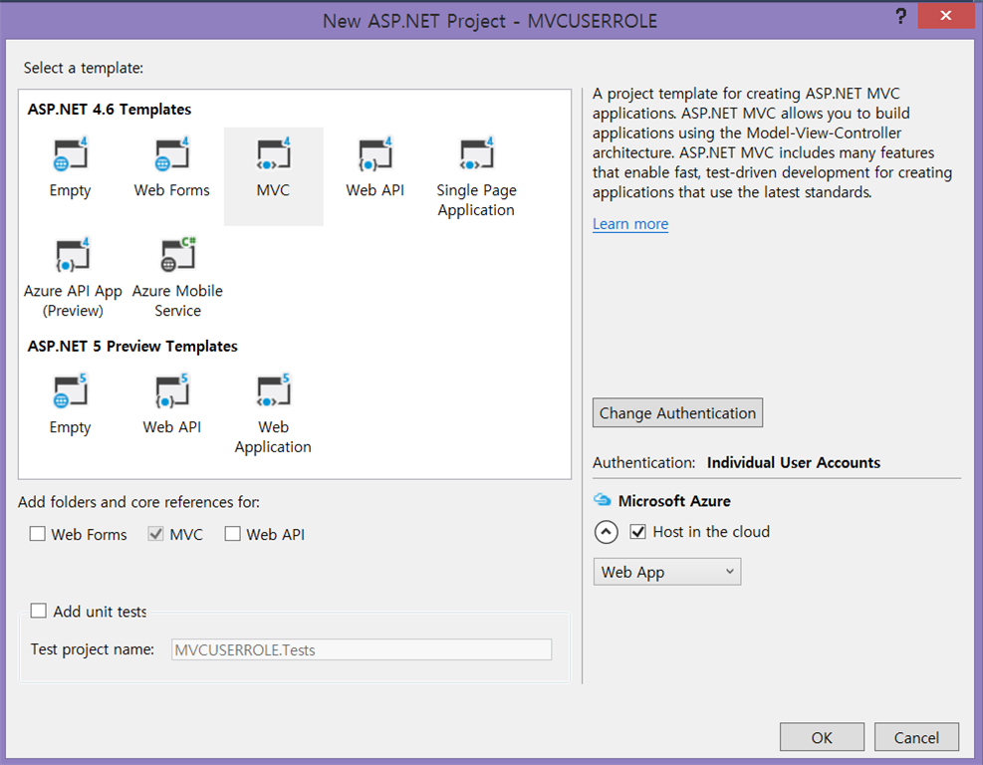The image size is (983, 765).
Task: Click the help question mark icon
Action: (x=900, y=16)
